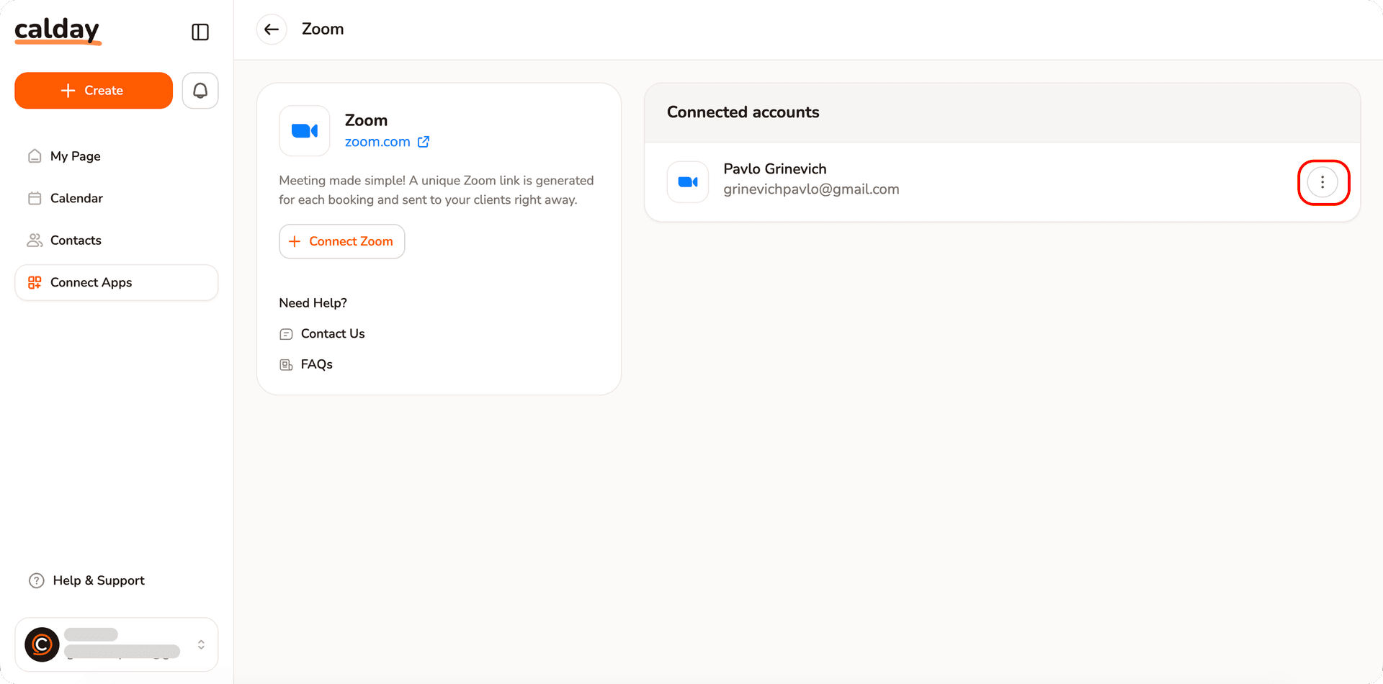Open three-dot menu for connected account
This screenshot has width=1383, height=684.
(x=1322, y=182)
